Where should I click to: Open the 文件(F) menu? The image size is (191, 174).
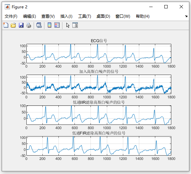pyautogui.click(x=11, y=16)
